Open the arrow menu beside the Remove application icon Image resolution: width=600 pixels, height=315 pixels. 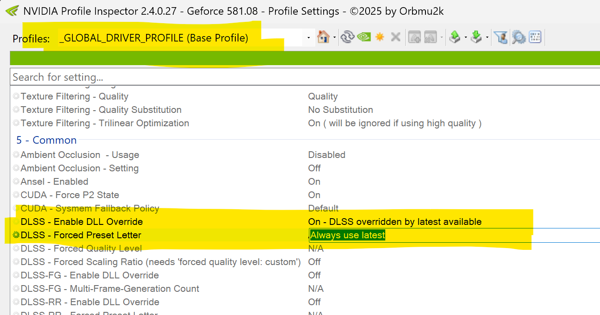tap(442, 38)
